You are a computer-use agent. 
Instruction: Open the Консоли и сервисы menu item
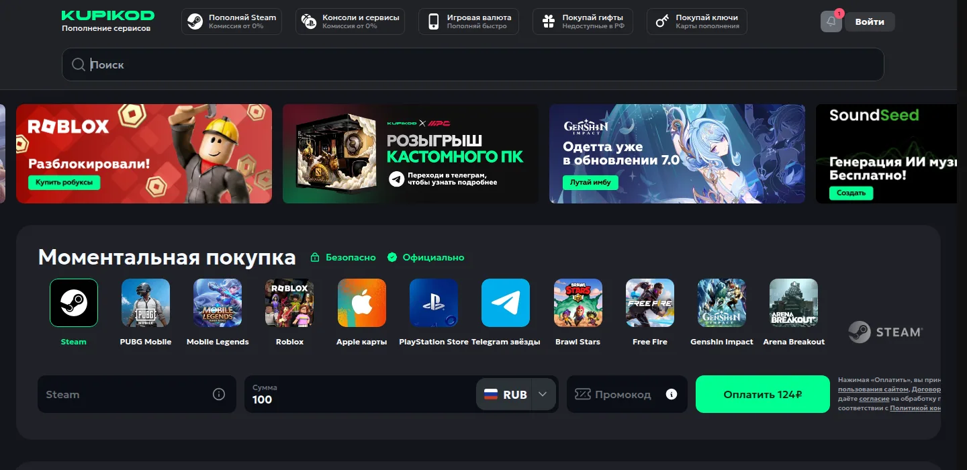click(350, 21)
